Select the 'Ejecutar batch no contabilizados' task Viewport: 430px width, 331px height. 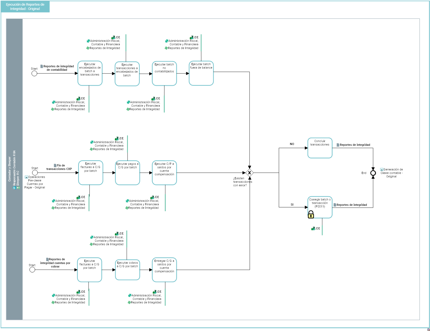pyautogui.click(x=164, y=73)
